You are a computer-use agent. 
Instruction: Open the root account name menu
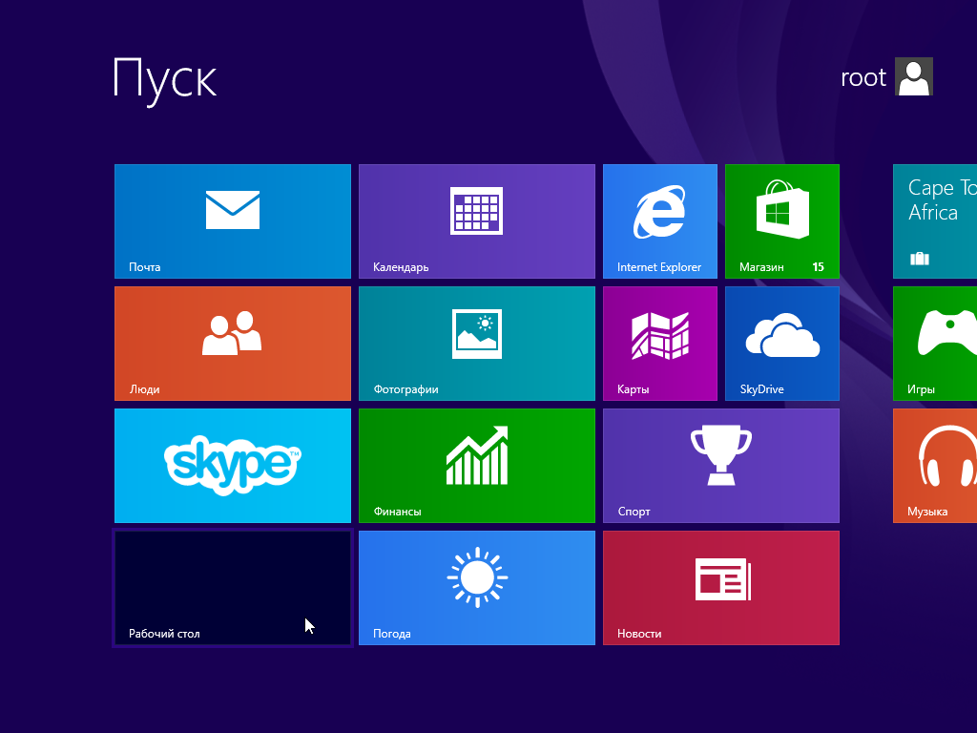[863, 77]
